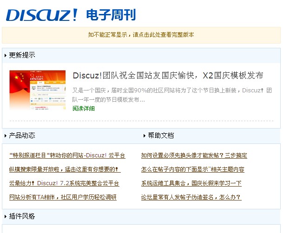Click the 更新提示 section heading
Viewport: 284px width, 233px height.
coord(22,55)
